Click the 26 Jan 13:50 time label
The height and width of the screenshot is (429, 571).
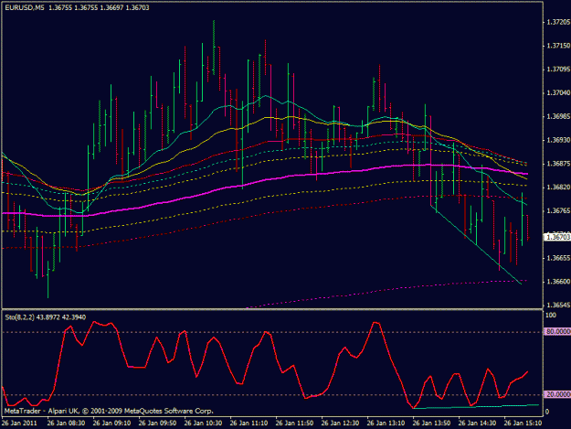pos(431,424)
